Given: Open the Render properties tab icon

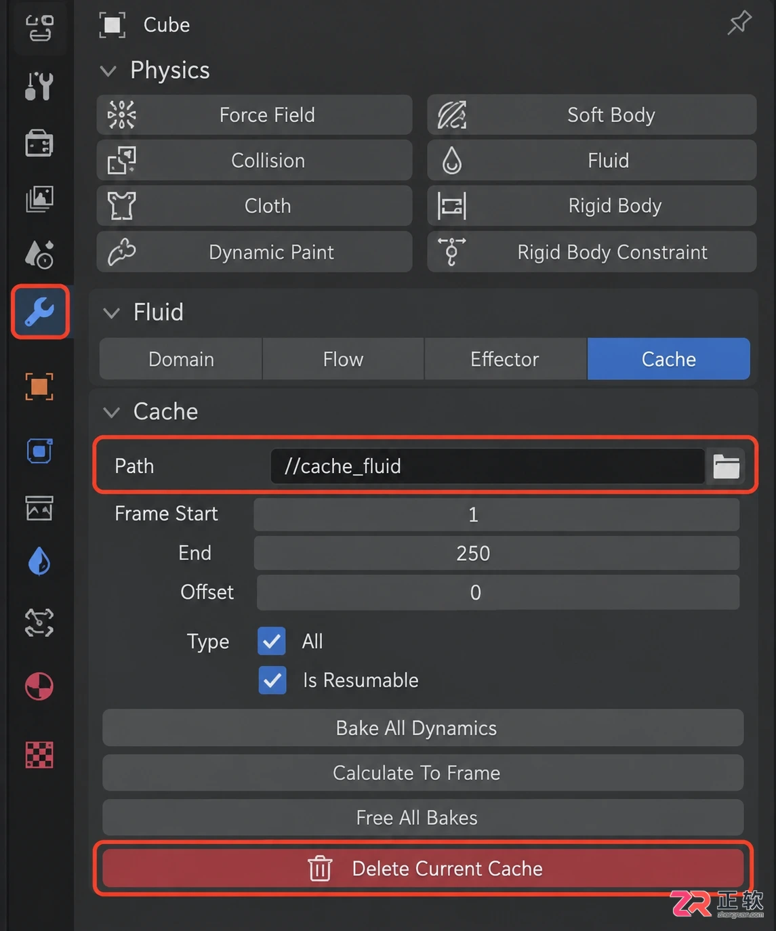Looking at the screenshot, I should point(39,143).
